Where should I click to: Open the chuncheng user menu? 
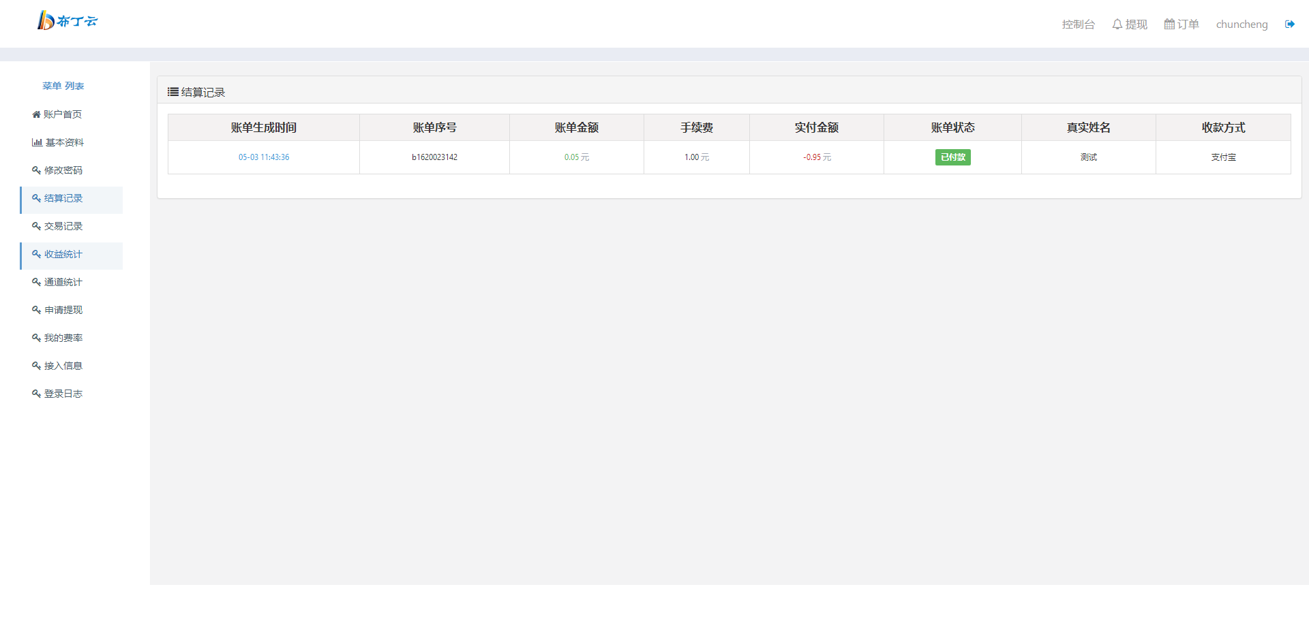coord(1242,25)
